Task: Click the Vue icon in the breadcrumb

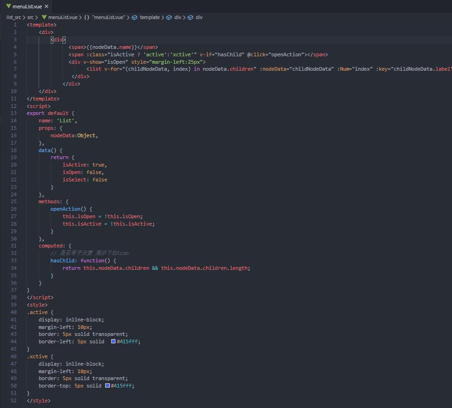Action: tap(44, 17)
